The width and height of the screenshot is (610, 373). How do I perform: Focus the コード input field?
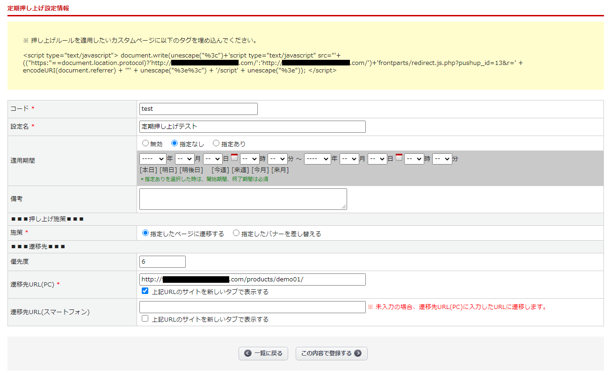[x=198, y=109]
